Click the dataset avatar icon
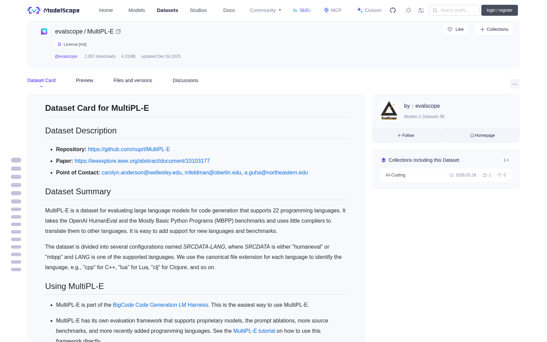 coord(44,31)
